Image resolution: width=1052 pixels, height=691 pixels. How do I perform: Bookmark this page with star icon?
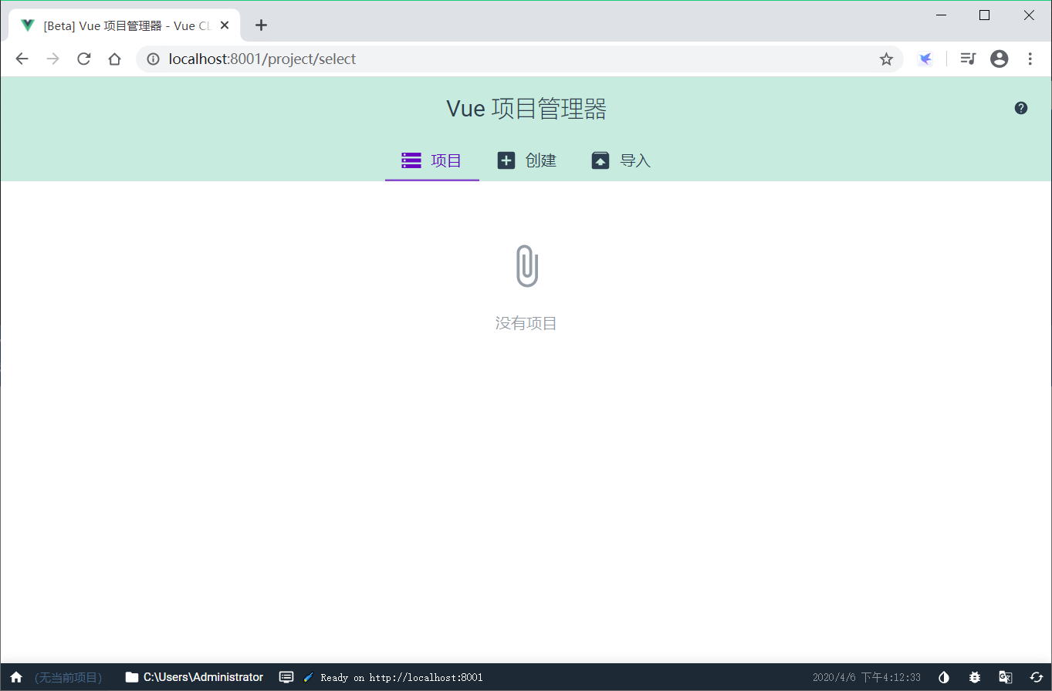[x=886, y=59]
